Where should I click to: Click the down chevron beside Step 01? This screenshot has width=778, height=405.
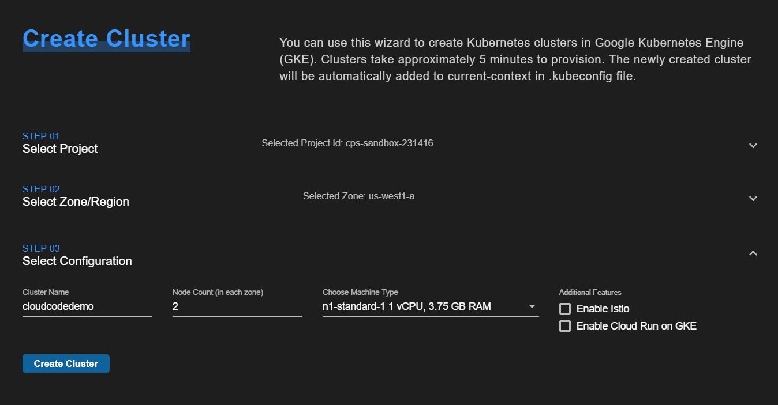coord(753,145)
